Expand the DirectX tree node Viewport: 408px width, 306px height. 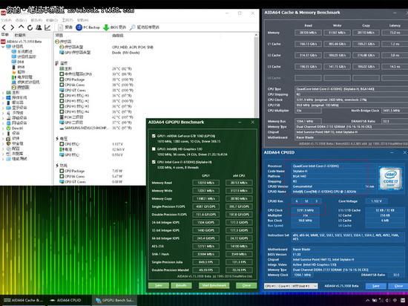(x=3, y=128)
